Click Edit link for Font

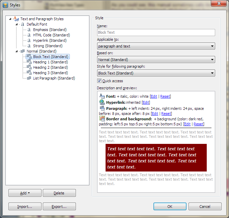click(154, 96)
